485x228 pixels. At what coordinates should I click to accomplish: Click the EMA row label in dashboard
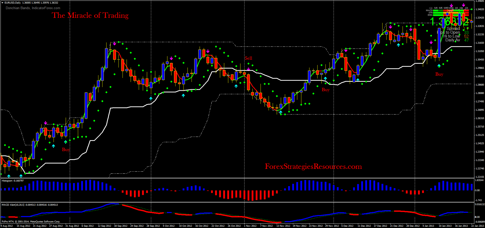tap(430, 15)
